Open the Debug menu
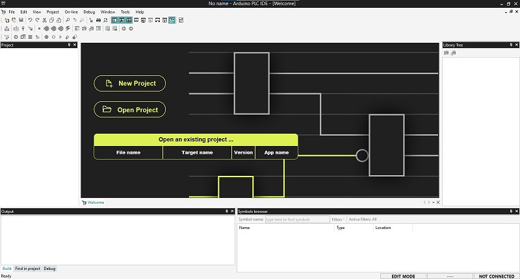Screen dimensions: 520x279 89,12
